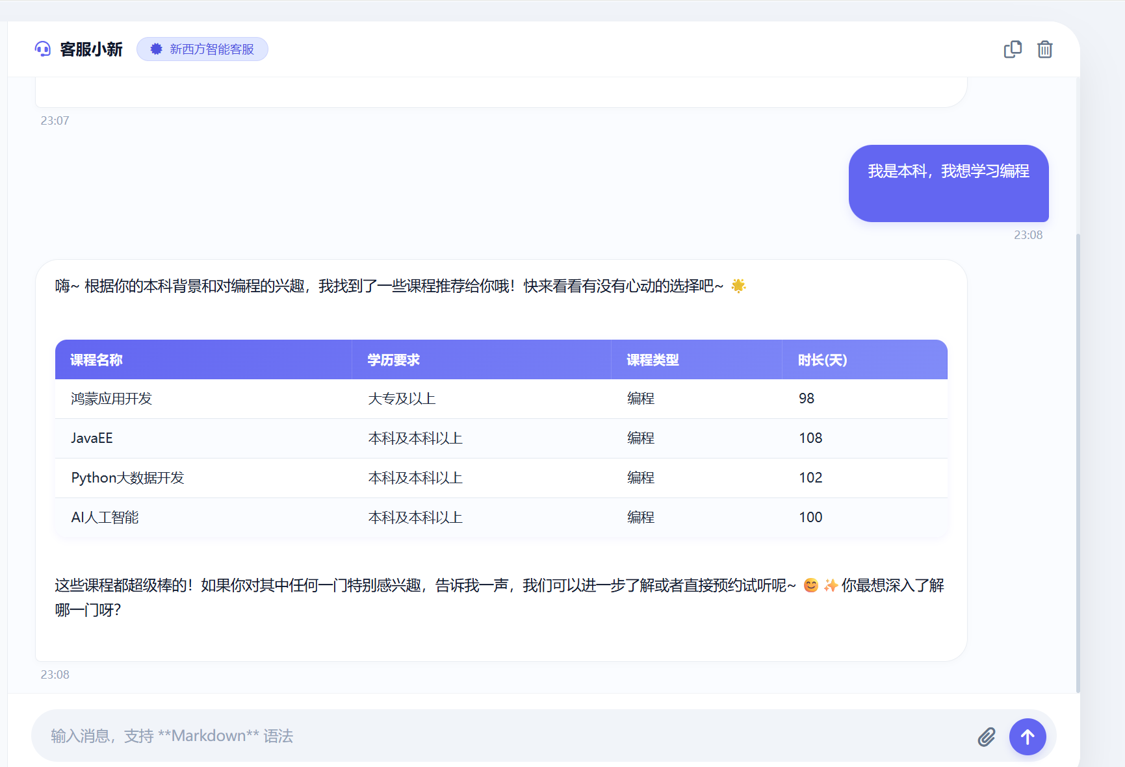This screenshot has height=767, width=1125.
Task: Click 编程 in the AI人工智能 row
Action: 641,518
